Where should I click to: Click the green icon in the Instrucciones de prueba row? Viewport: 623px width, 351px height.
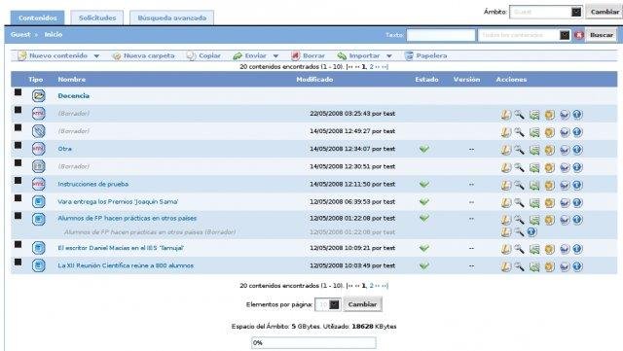point(534,185)
